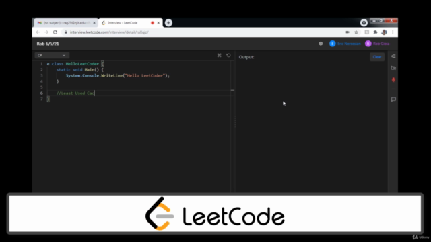Go forward in browser history
This screenshot has height=242, width=431.
pos(46,32)
